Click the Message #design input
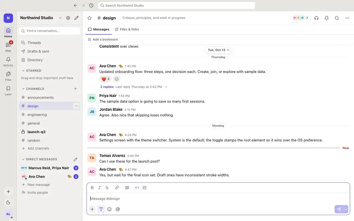 [218, 199]
